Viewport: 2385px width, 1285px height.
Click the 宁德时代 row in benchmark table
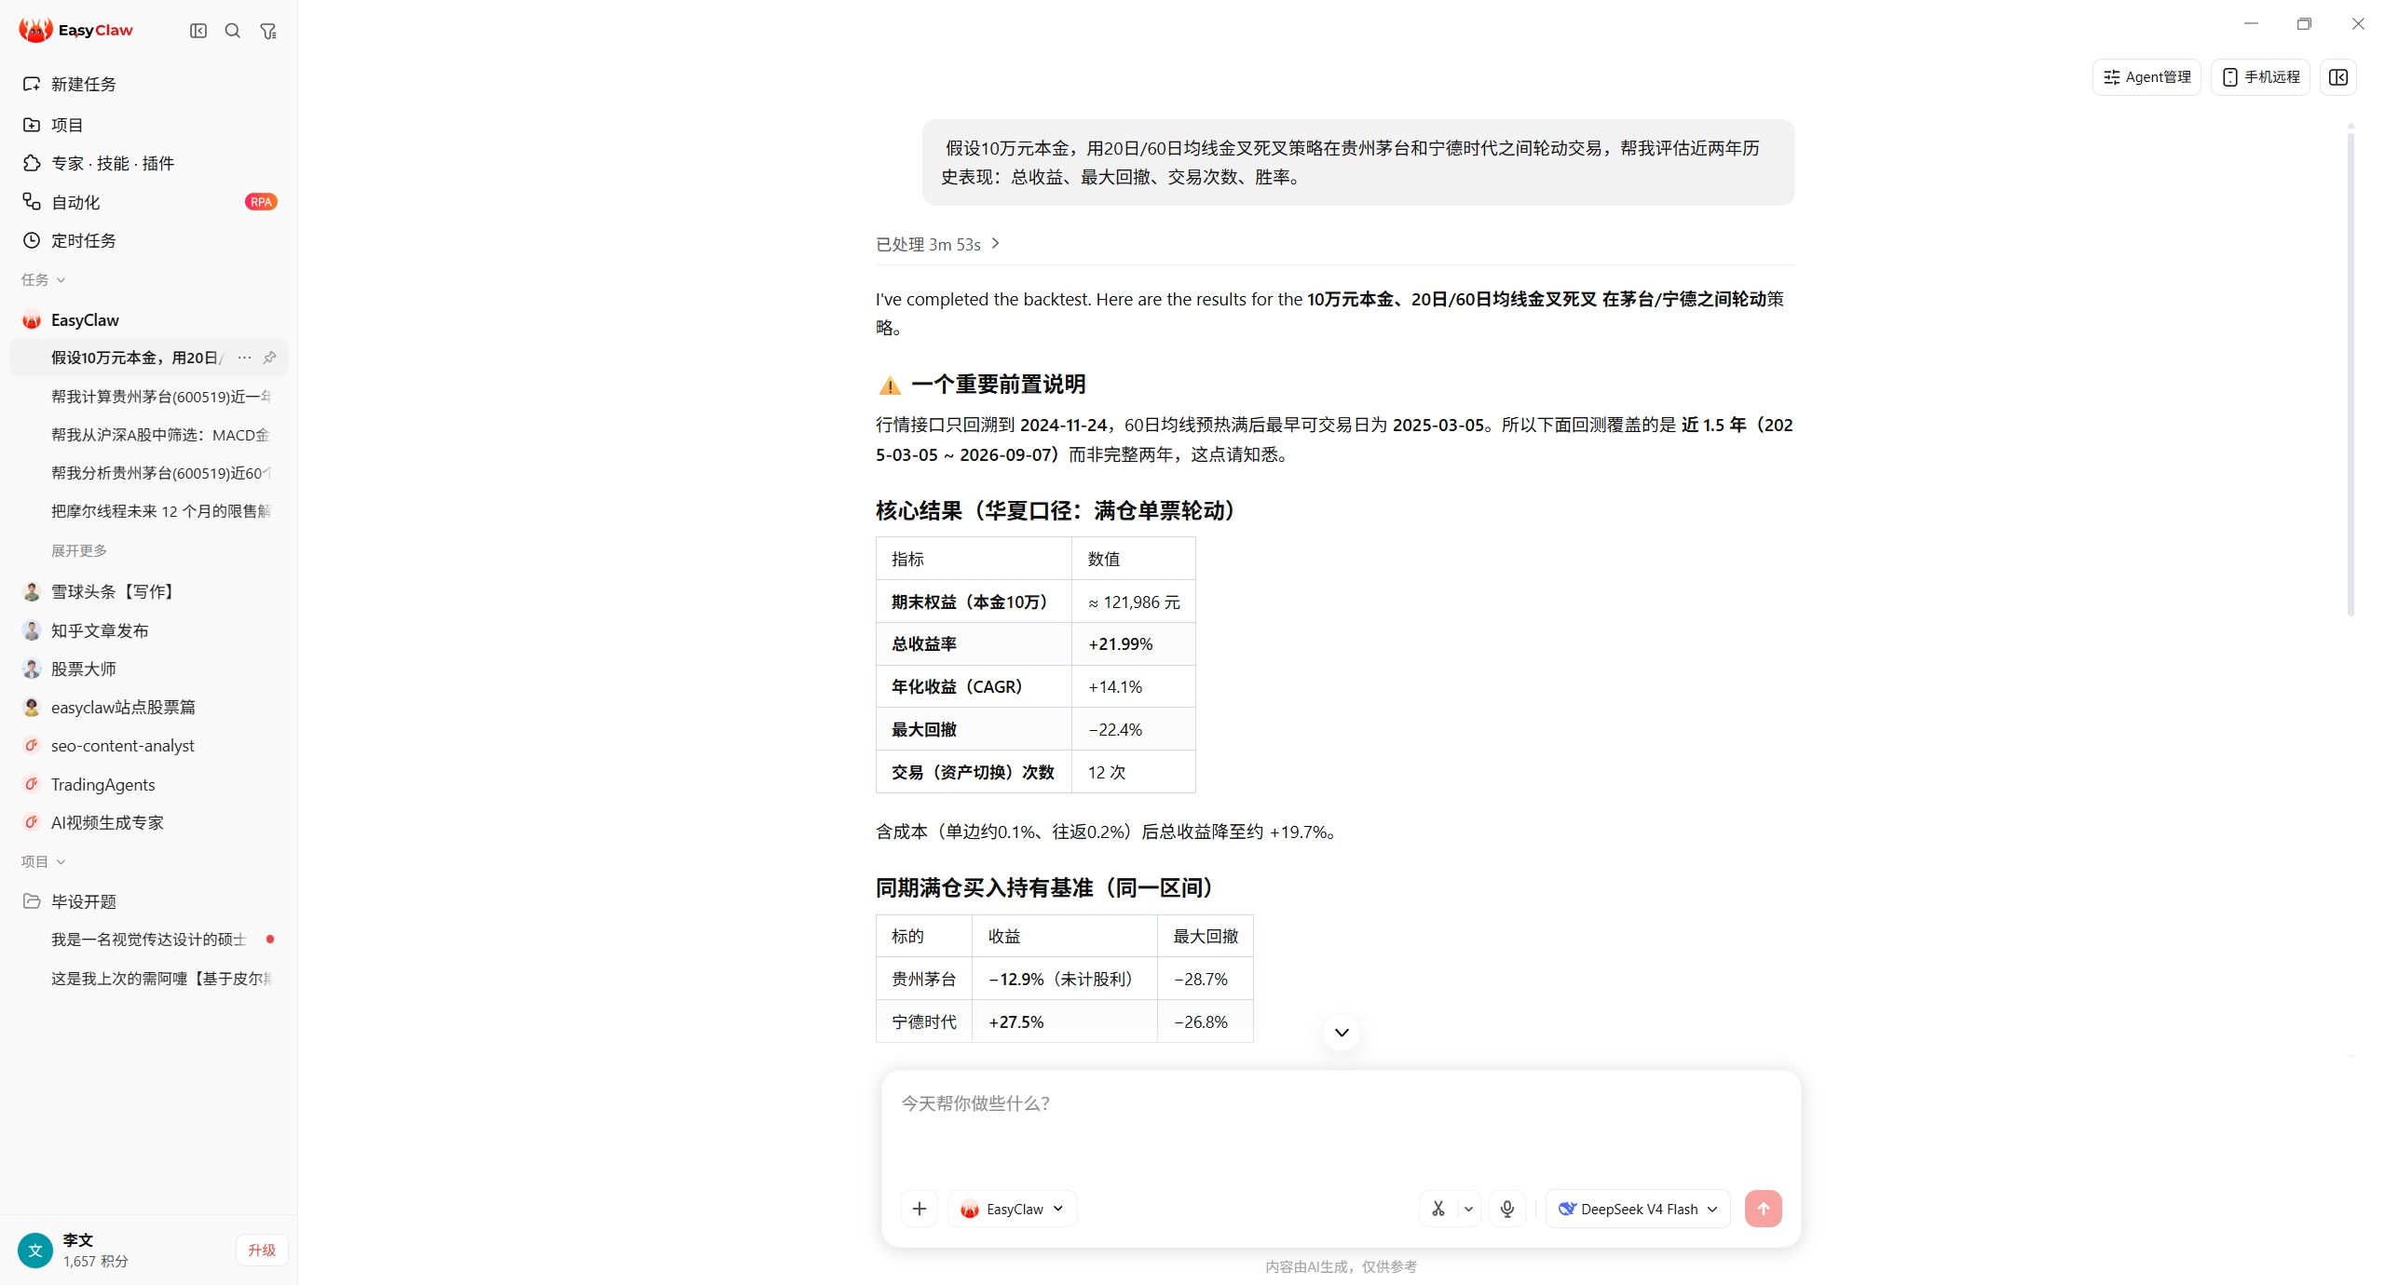1065,1021
